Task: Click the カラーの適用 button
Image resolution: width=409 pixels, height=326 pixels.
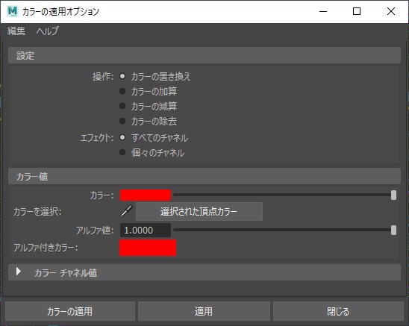Action: (x=70, y=311)
